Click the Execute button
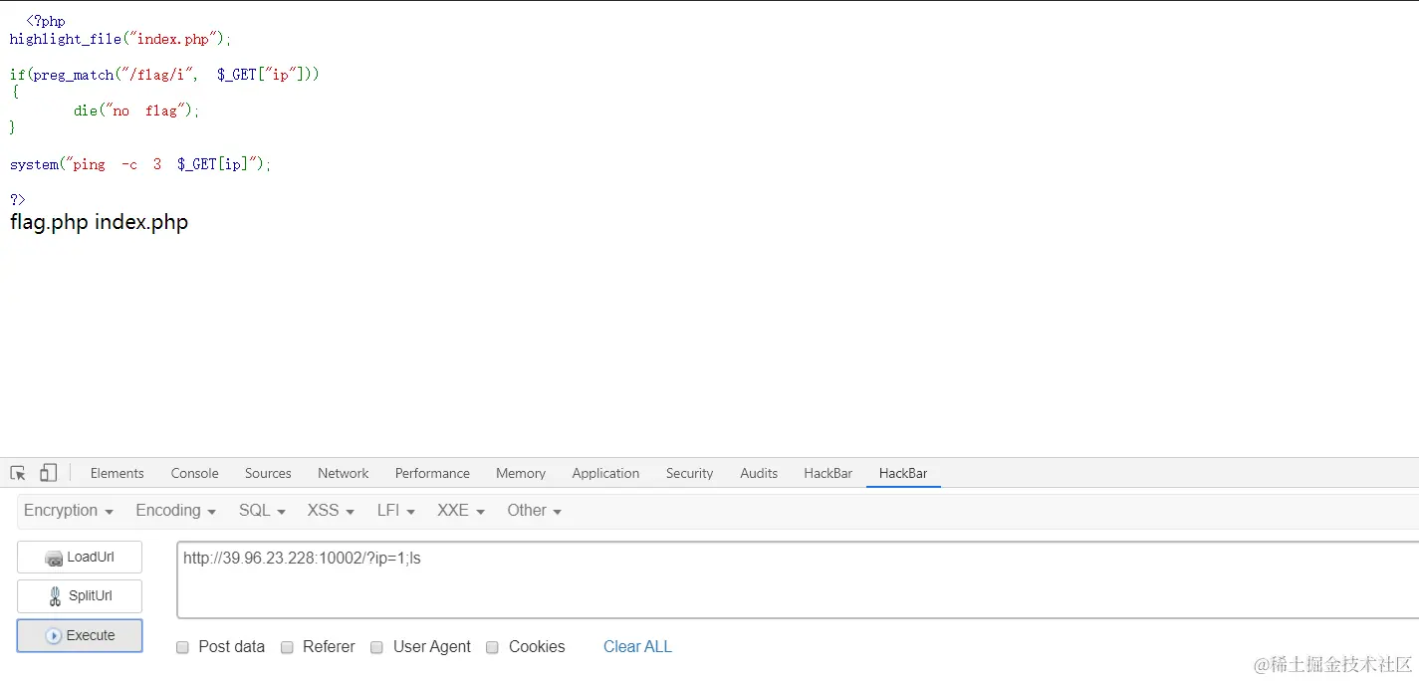 click(x=80, y=635)
